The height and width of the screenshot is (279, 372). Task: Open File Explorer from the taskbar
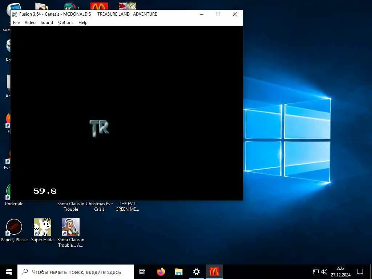(179, 272)
